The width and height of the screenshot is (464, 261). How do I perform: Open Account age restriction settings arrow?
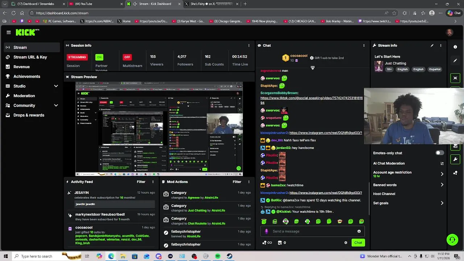point(442,174)
